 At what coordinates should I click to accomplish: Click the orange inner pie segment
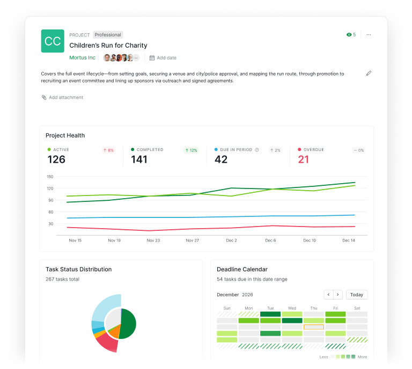[x=114, y=333]
